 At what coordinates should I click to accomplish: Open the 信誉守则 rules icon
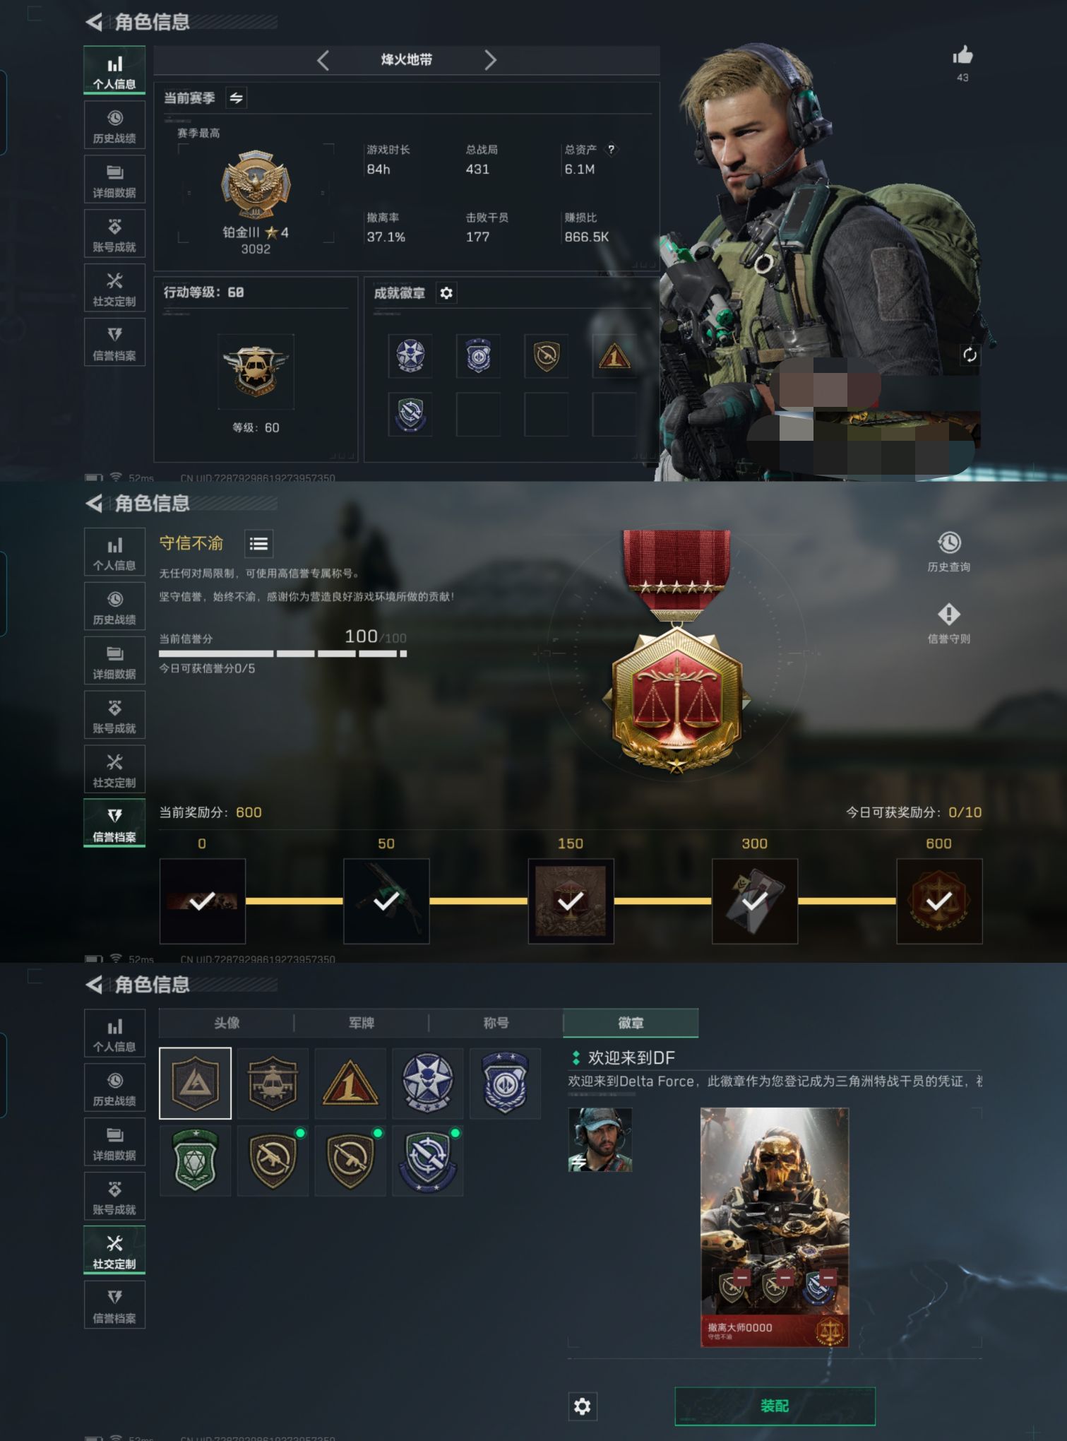[948, 614]
